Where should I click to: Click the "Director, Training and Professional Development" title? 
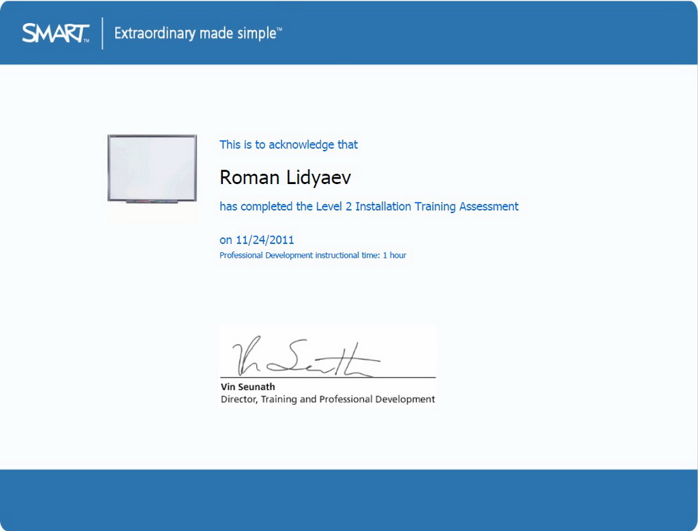[x=327, y=399]
